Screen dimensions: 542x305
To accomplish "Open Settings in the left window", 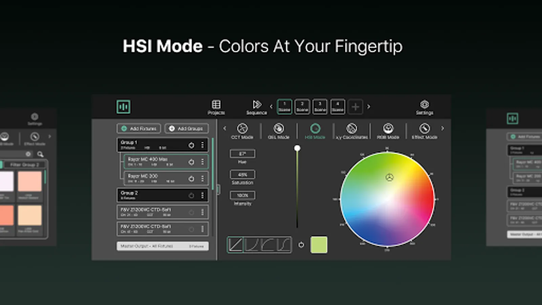I will tap(35, 119).
